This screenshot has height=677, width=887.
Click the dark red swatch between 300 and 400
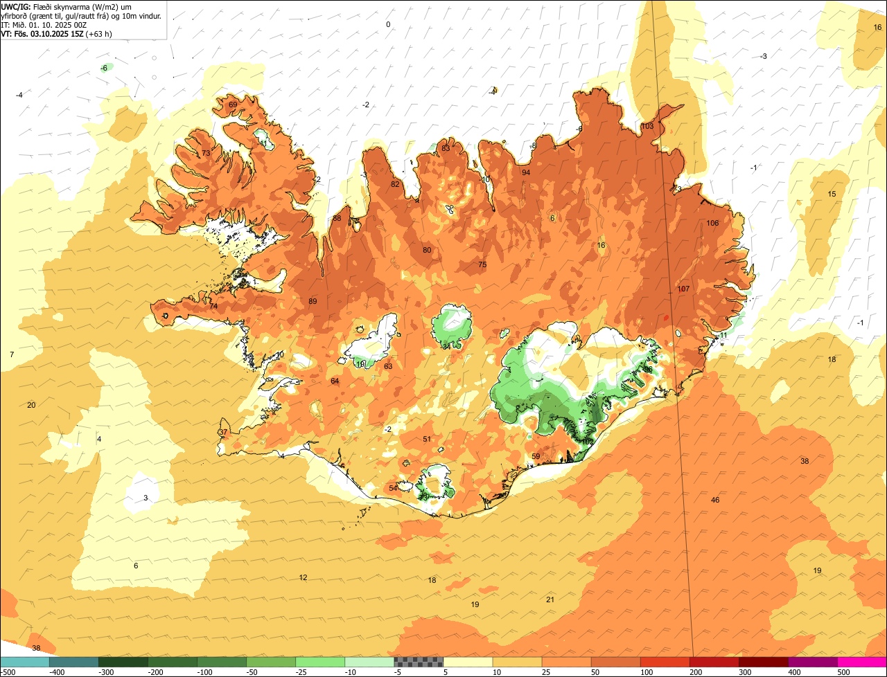pyautogui.click(x=763, y=662)
